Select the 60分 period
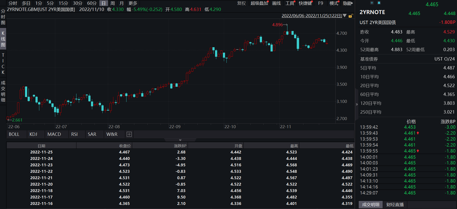Viewport: 457px width, 209px height. point(92,3)
